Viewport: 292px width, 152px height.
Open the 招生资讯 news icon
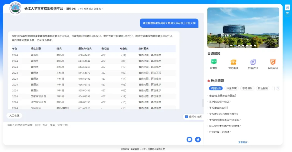point(253,62)
